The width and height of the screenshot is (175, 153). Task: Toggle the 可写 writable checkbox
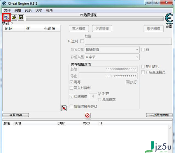point(71,82)
